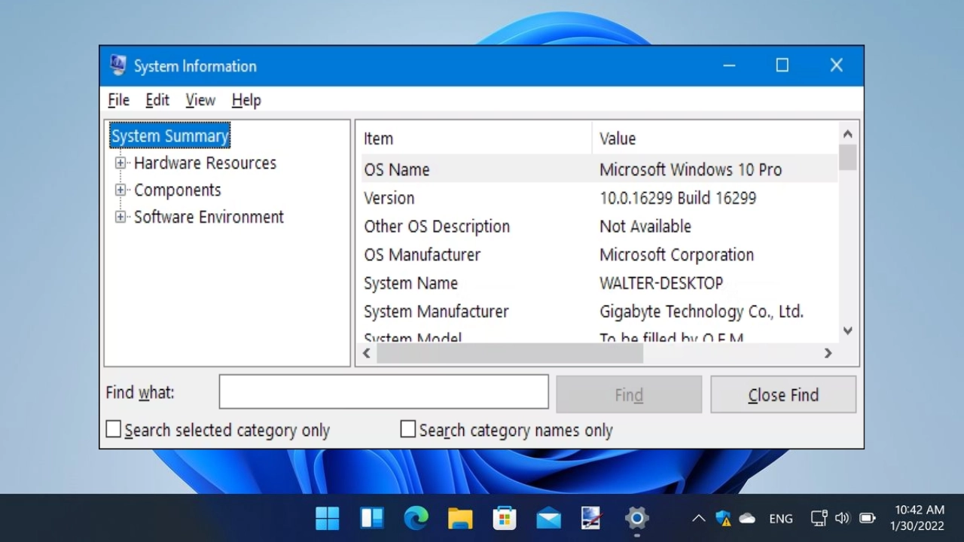964x542 pixels.
Task: Click the volume speaker icon
Action: coord(843,518)
